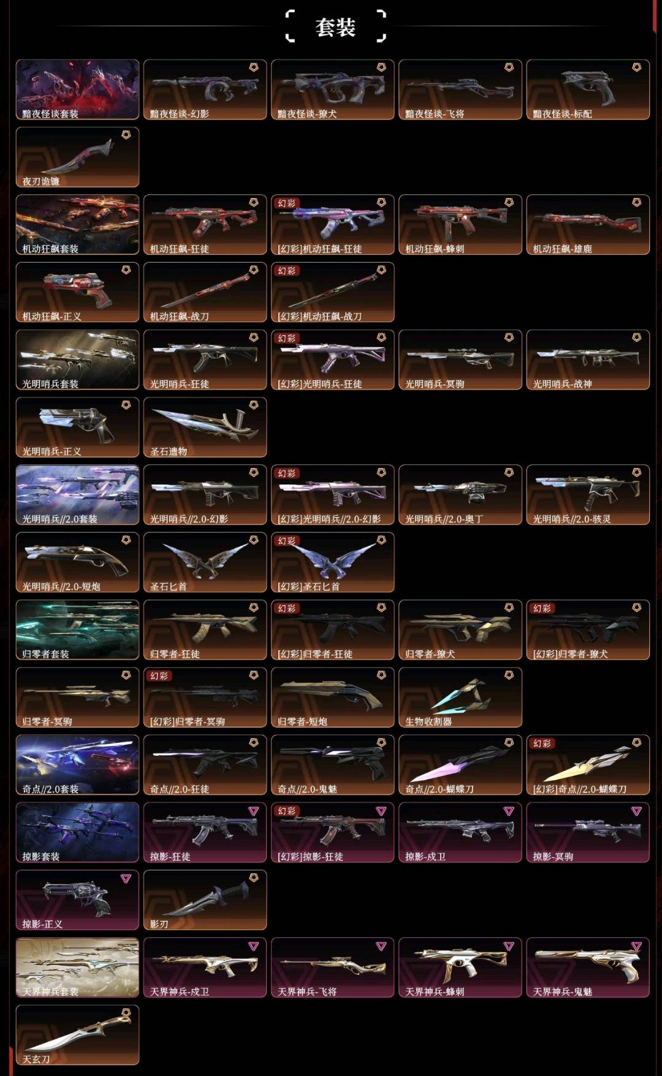This screenshot has height=1076, width=662.
Task: Click the 夜刃诡镰 knife skin
Action: 77,157
